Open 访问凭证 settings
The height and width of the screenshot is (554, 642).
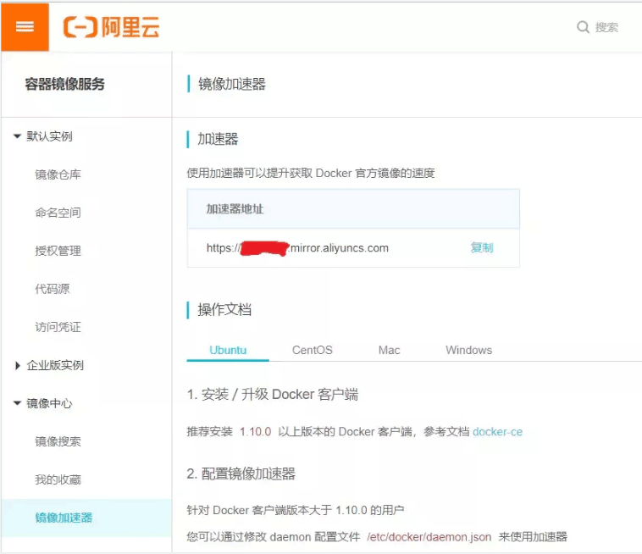pyautogui.click(x=58, y=327)
